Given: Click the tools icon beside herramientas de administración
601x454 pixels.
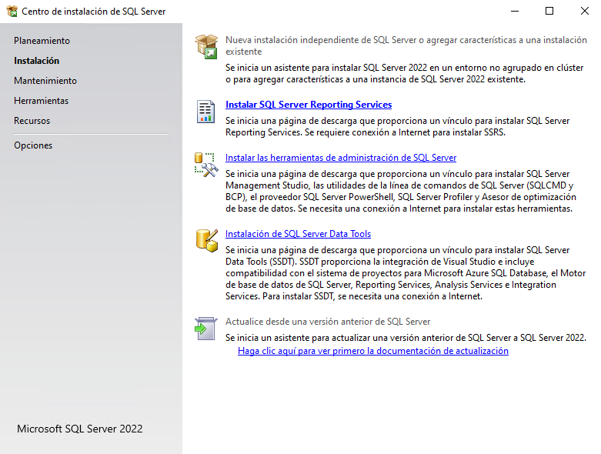Looking at the screenshot, I should pyautogui.click(x=205, y=165).
